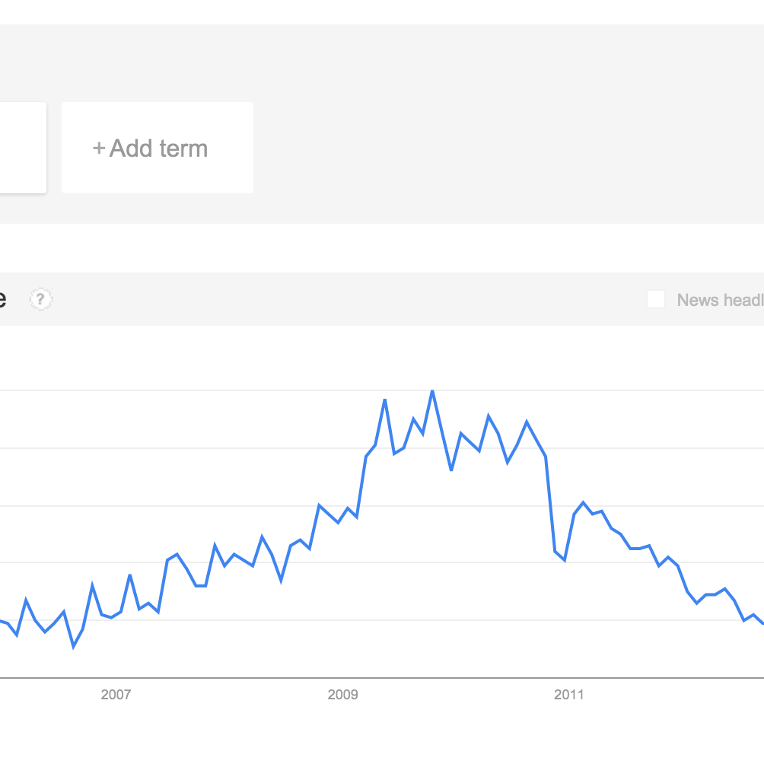Click the lowest dip before 2007
The width and height of the screenshot is (764, 764).
tap(74, 647)
